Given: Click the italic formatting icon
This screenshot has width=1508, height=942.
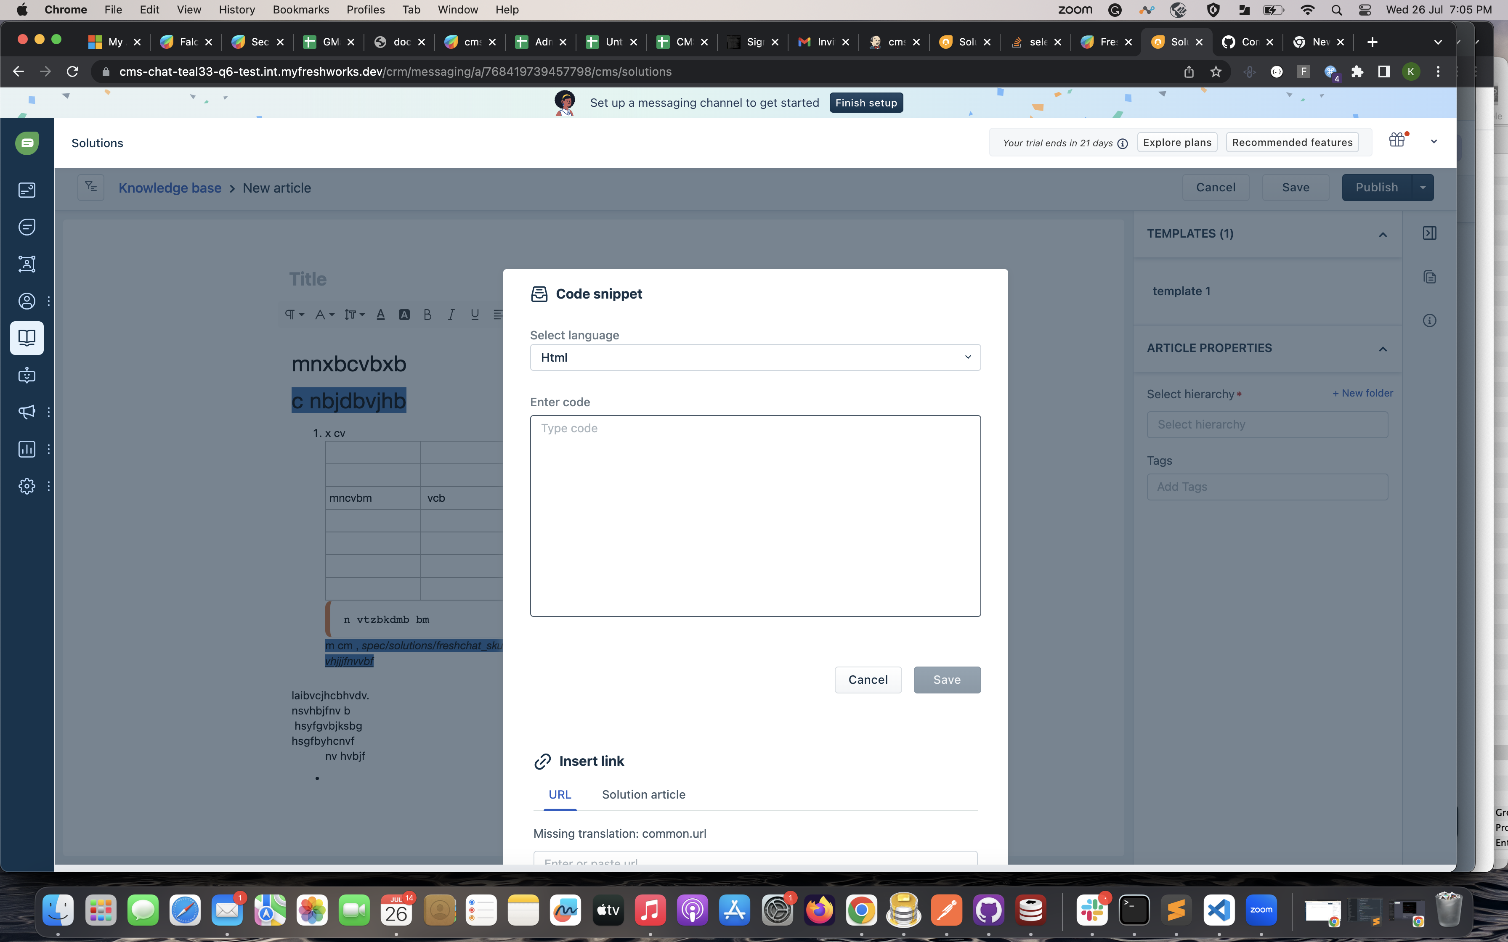Looking at the screenshot, I should coord(451,315).
